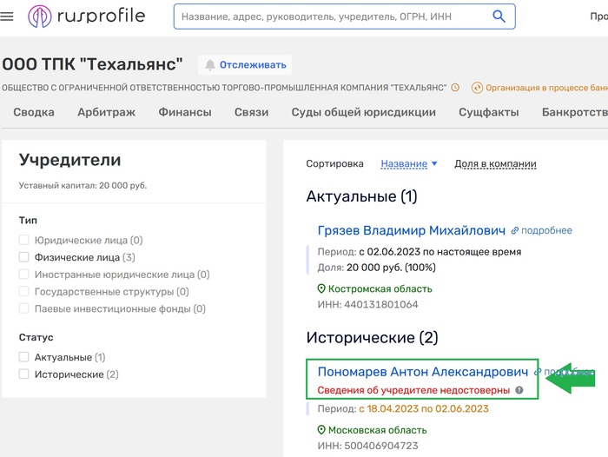Click Доля: 20 000 руб. (100%)
Image resolution: width=608 pixels, height=457 pixels.
coord(376,268)
